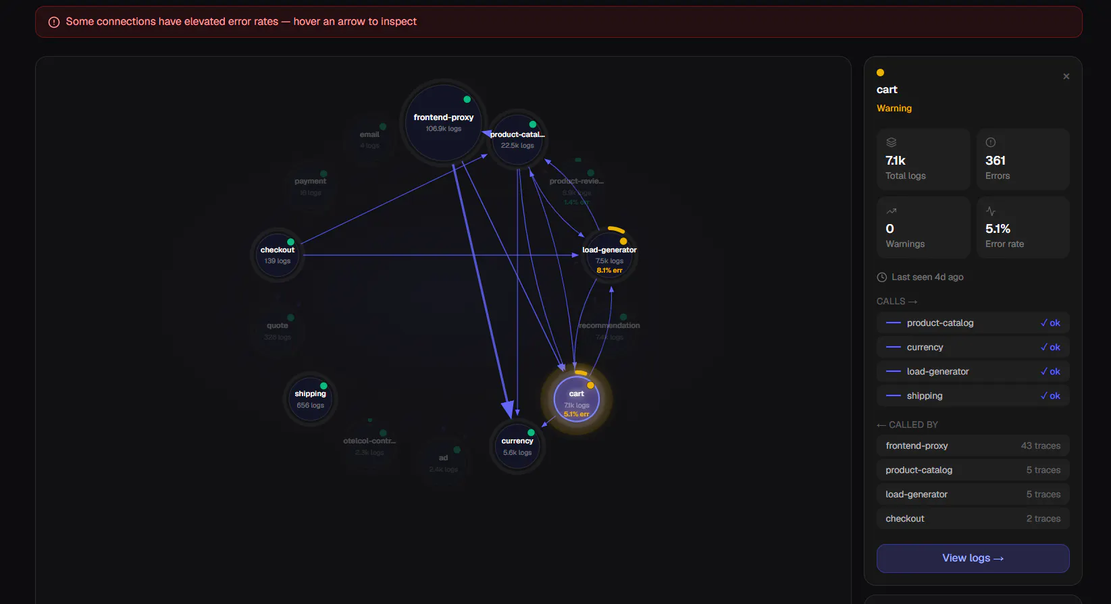
Task: Click the View logs button
Action: tap(973, 558)
